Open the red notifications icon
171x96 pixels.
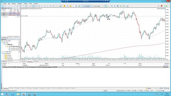161,6
